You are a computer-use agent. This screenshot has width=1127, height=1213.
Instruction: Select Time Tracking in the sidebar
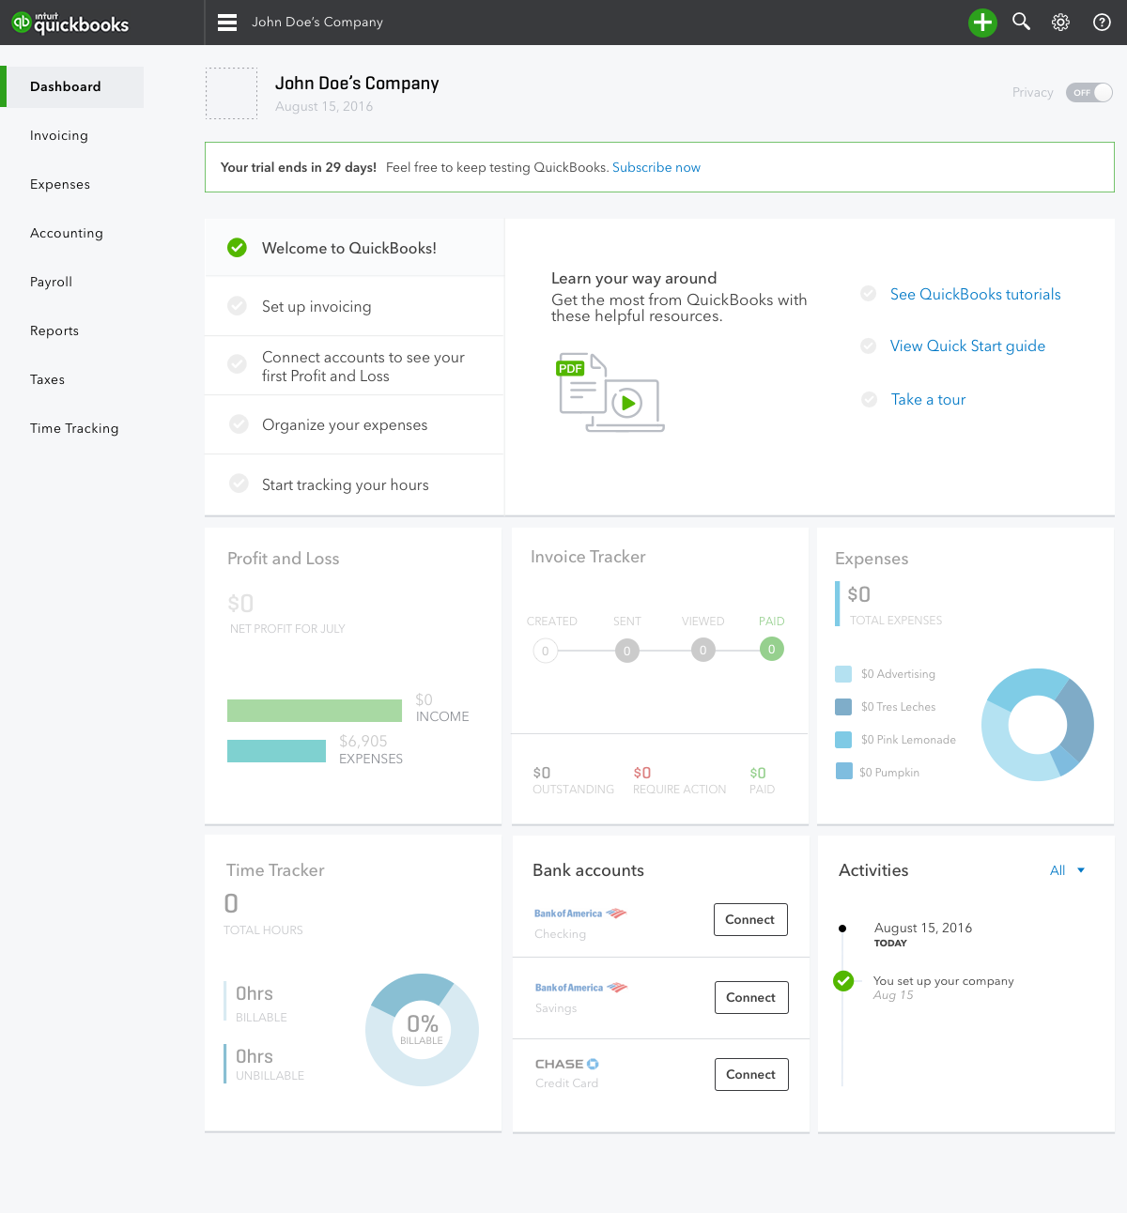click(72, 428)
